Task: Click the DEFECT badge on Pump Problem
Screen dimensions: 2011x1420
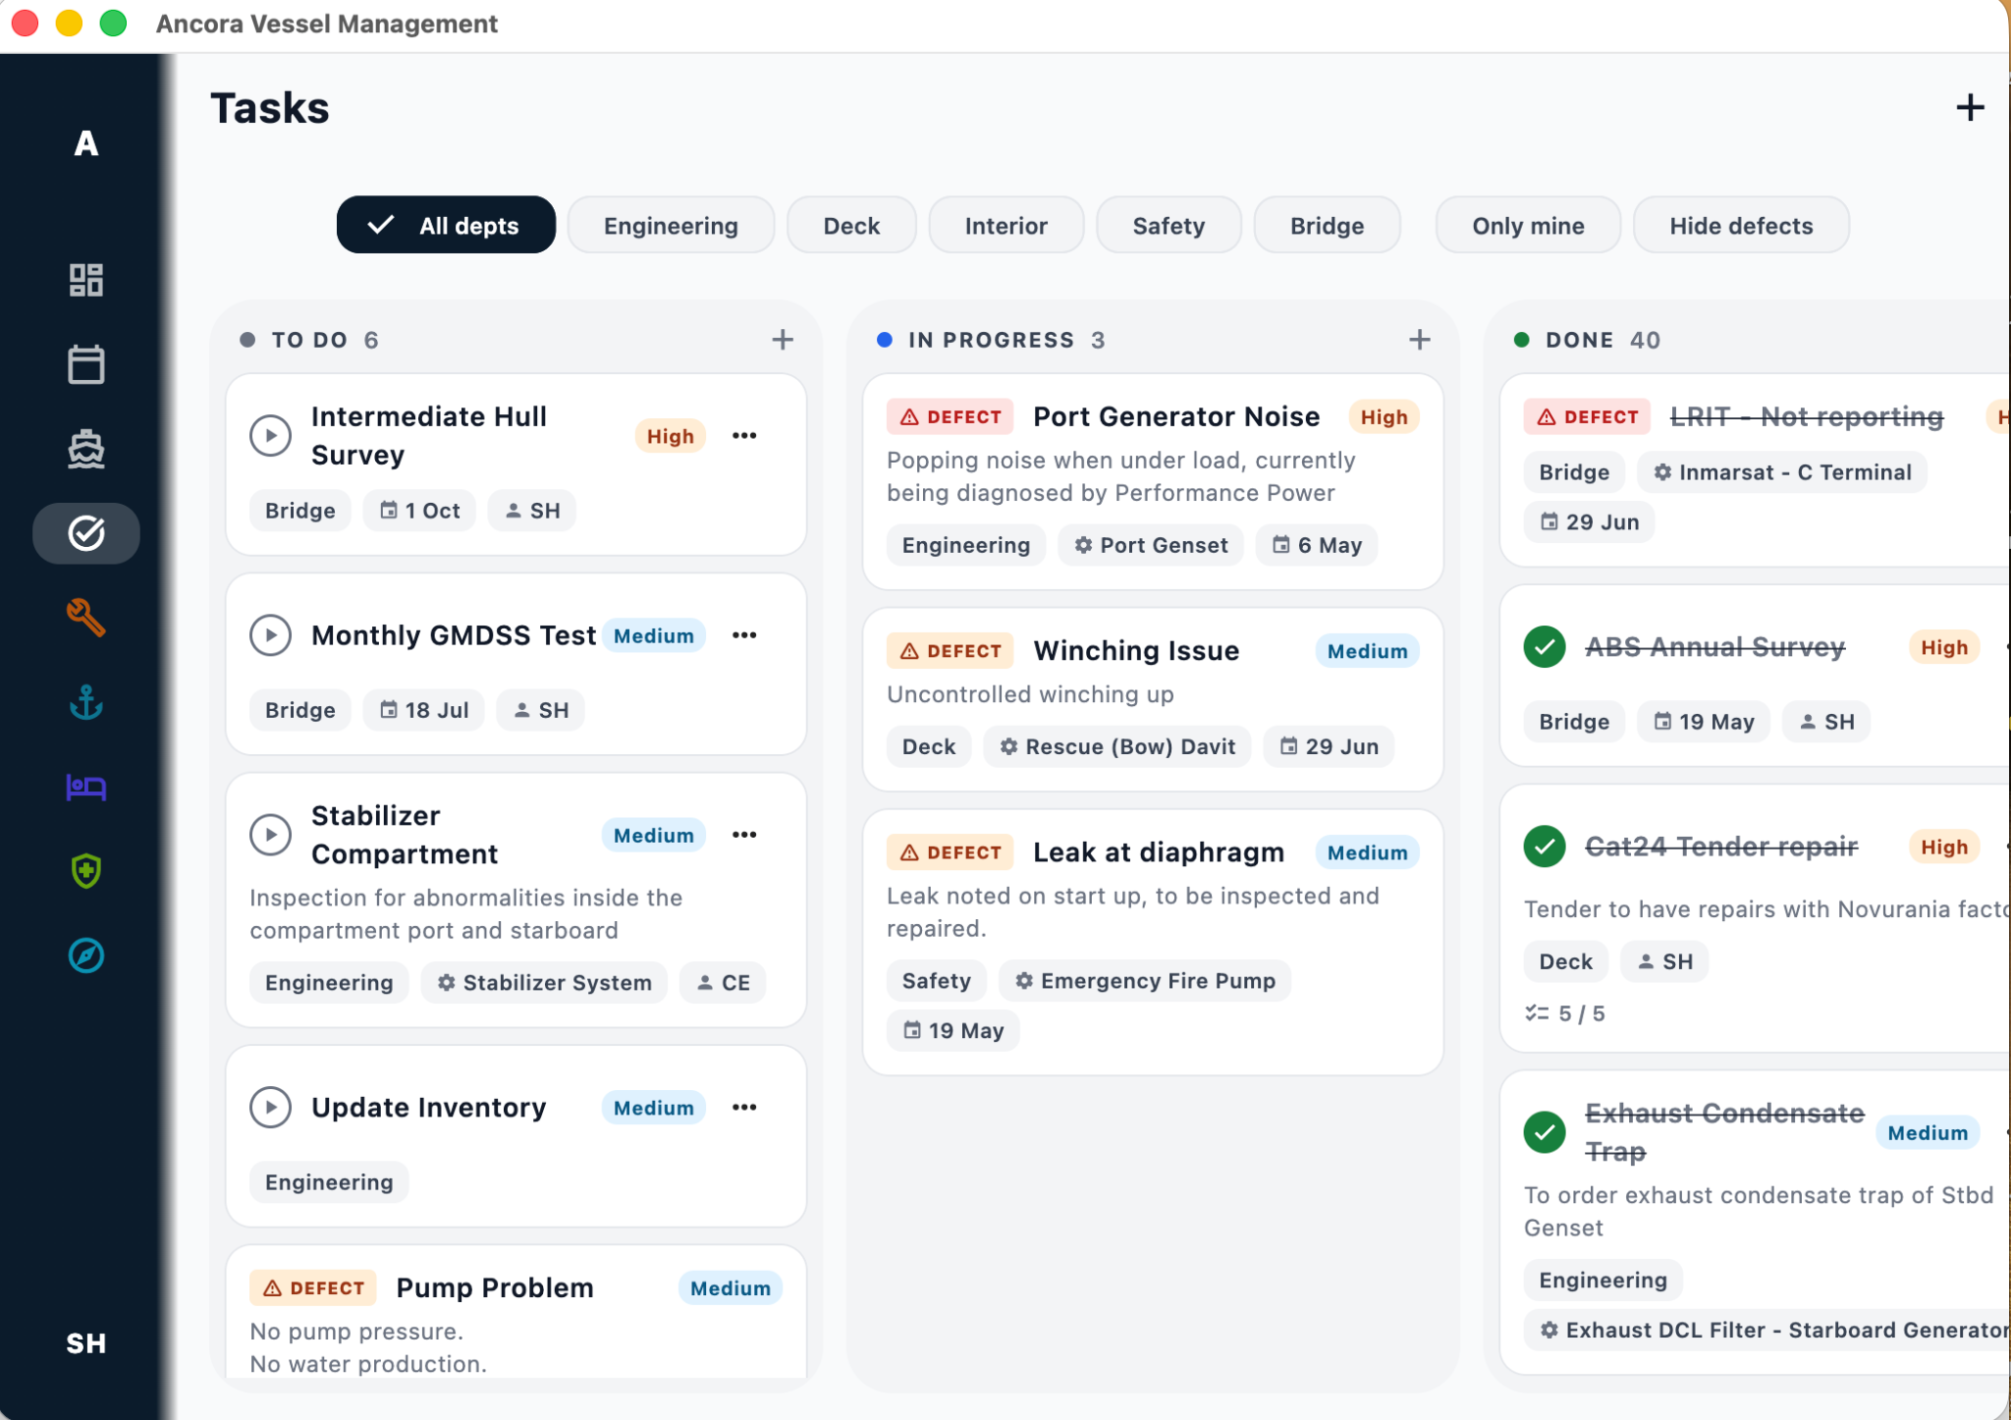Action: (313, 1287)
